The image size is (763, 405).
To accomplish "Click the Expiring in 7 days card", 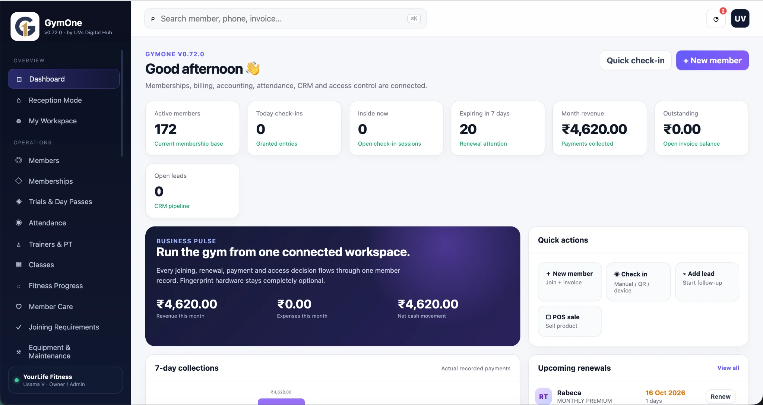I will coord(498,128).
